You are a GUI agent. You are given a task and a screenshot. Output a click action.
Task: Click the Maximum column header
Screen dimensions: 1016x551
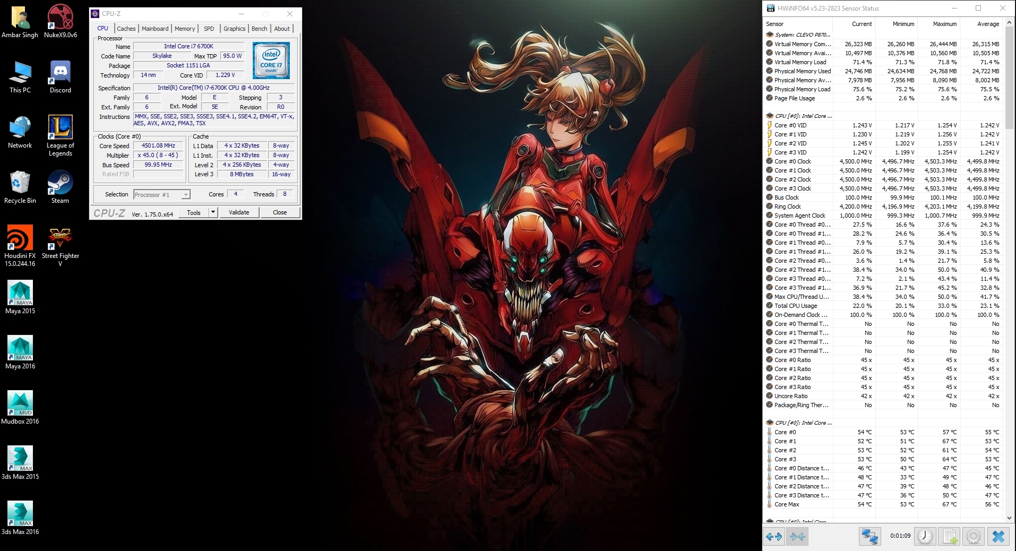(938, 24)
